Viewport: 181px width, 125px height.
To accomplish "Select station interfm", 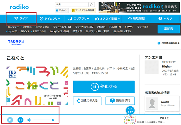I will [101, 27].
